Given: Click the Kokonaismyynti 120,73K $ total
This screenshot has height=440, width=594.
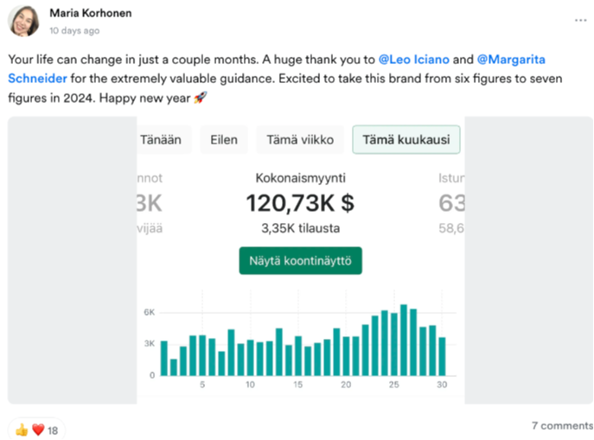Looking at the screenshot, I should click(x=300, y=203).
